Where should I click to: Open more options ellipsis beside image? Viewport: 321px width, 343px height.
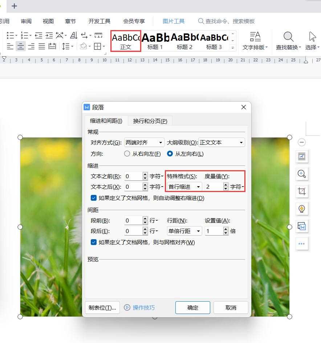[302, 244]
